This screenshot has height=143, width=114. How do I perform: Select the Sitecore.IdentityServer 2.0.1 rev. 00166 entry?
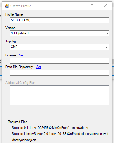click(60, 134)
